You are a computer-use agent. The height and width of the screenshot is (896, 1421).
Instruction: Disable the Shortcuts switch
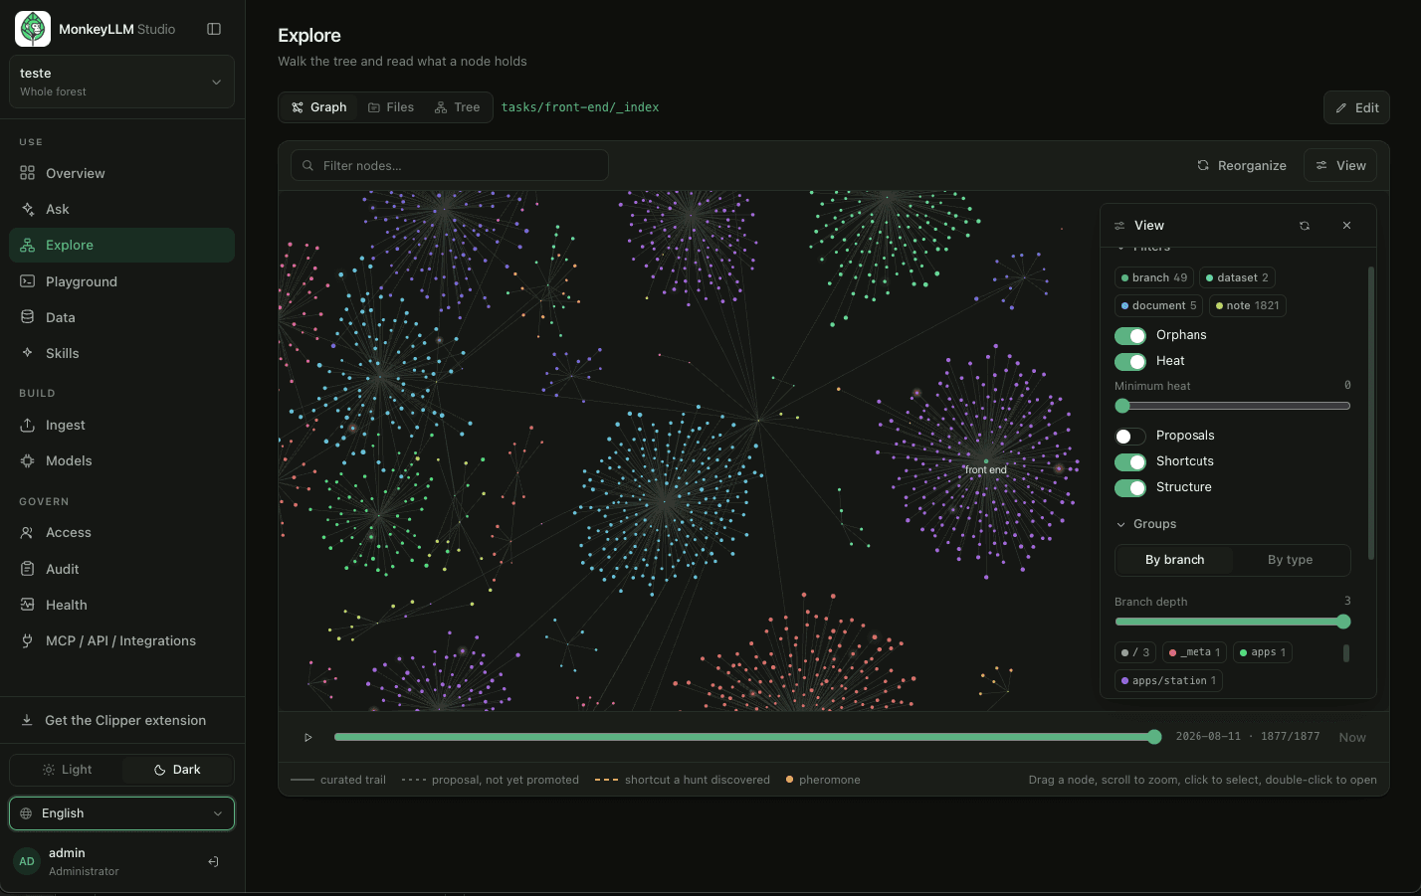click(x=1130, y=461)
